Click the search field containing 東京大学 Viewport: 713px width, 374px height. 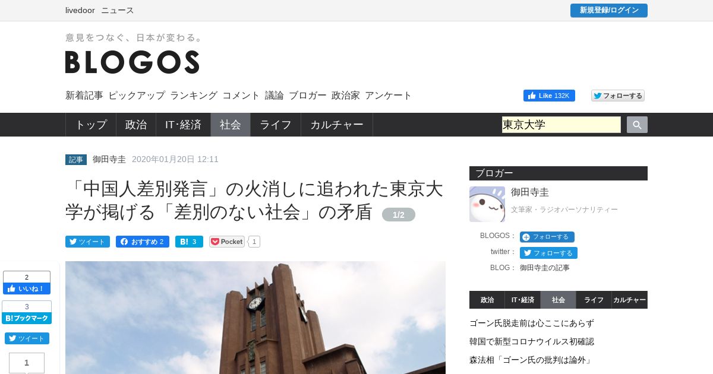(x=561, y=125)
